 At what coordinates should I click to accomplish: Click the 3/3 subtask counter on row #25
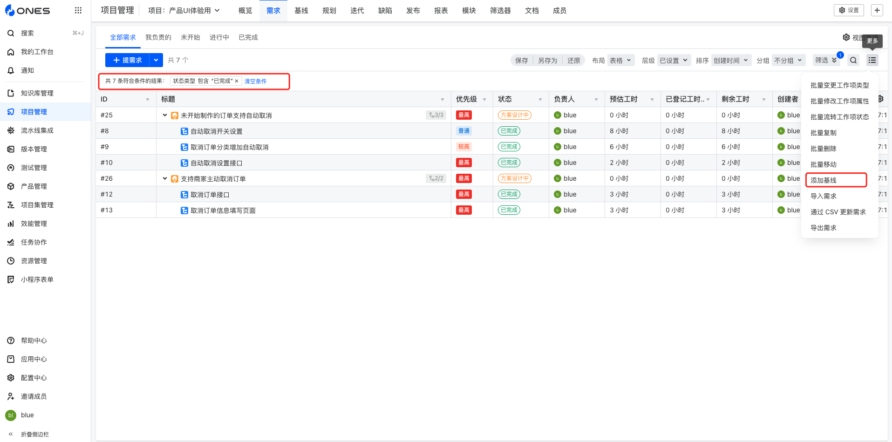436,115
